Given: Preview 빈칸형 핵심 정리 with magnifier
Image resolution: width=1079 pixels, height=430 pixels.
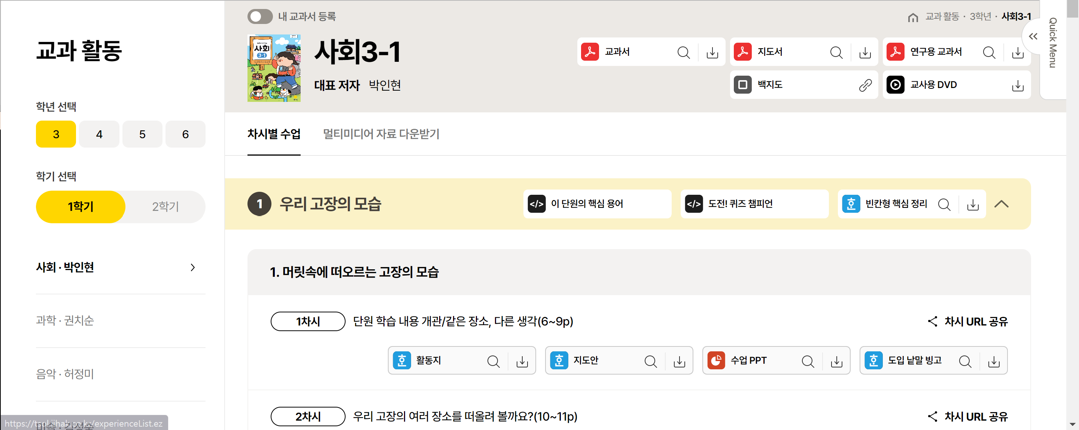Looking at the screenshot, I should [944, 204].
